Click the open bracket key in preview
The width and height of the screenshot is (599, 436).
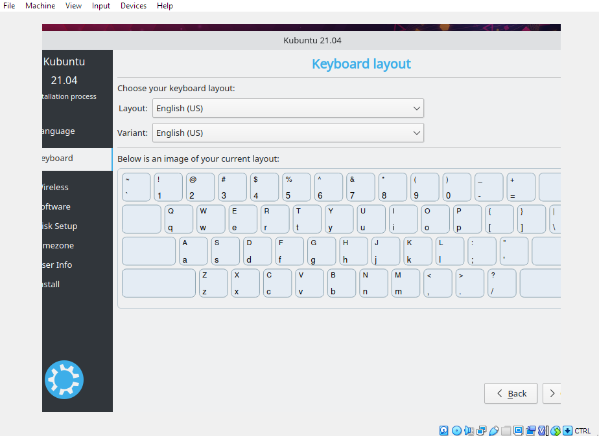click(x=499, y=219)
